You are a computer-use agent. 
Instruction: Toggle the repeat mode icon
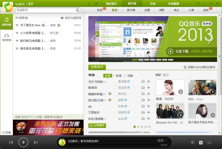[209, 142]
